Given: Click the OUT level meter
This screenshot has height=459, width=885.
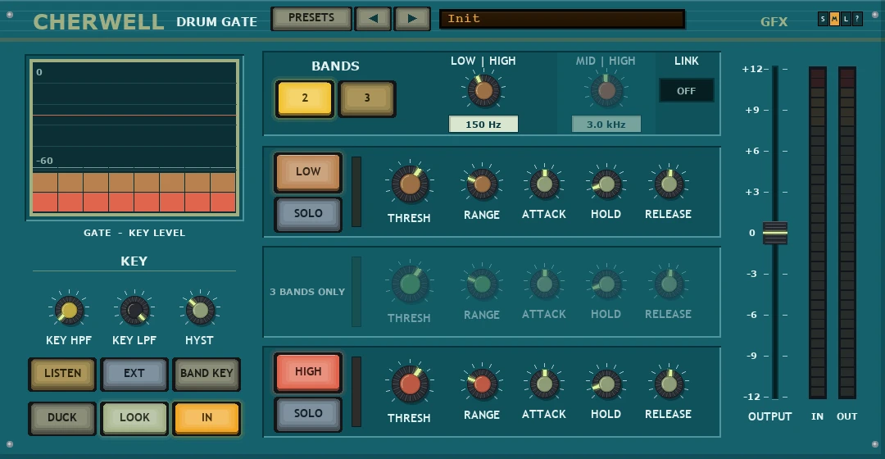Looking at the screenshot, I should (x=846, y=233).
